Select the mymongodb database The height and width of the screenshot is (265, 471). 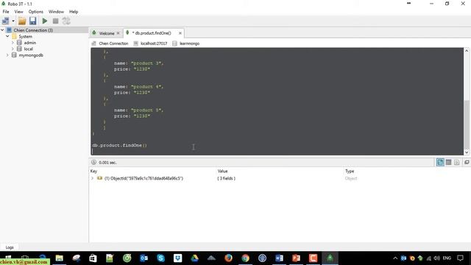[31, 55]
